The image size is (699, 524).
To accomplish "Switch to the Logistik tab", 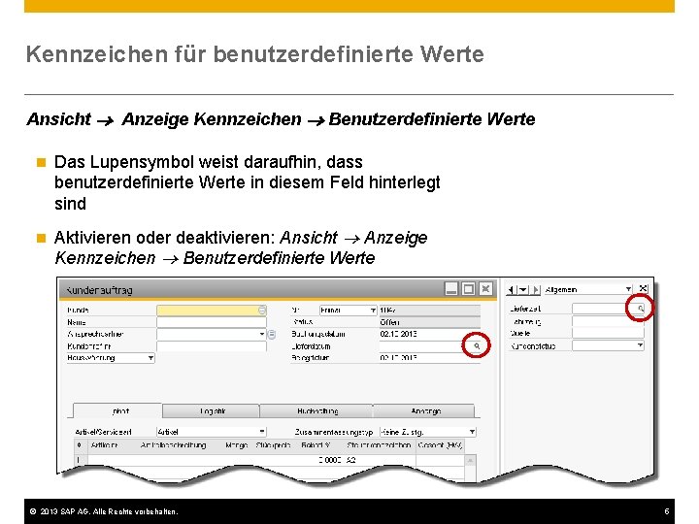I will 212,410.
